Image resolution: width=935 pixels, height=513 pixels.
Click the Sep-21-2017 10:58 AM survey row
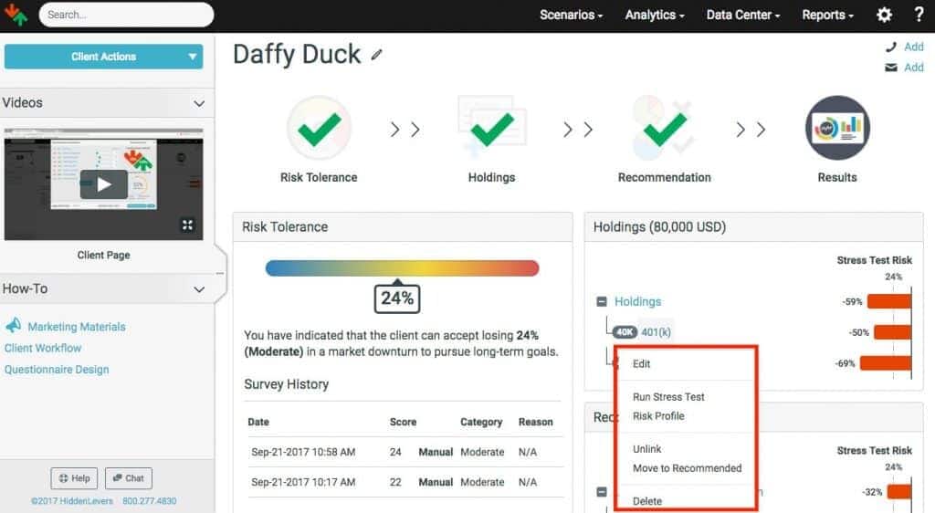(404, 452)
